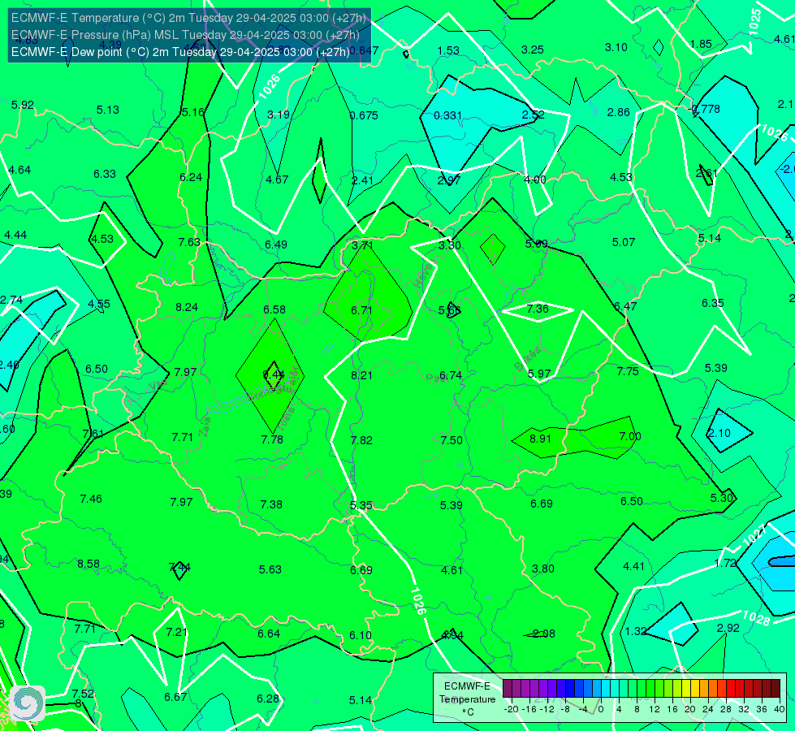This screenshot has height=731, width=795.
Task: Click the yellow 20°C legend swatch
Action: coord(686,689)
